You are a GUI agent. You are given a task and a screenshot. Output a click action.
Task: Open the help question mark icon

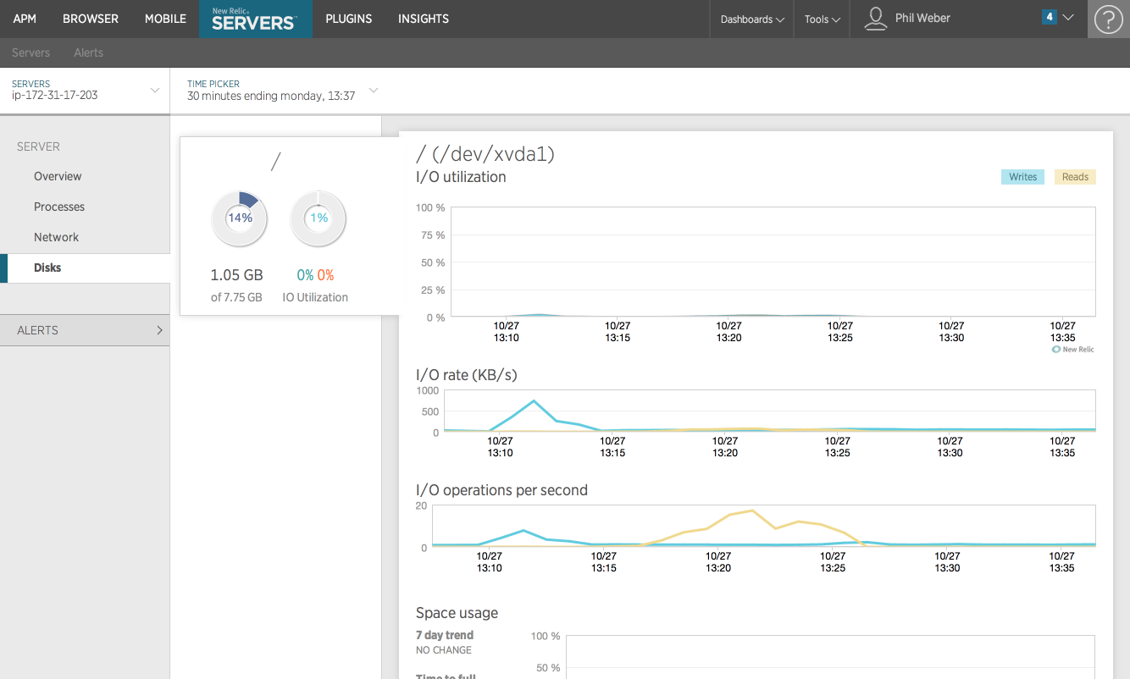(1109, 19)
